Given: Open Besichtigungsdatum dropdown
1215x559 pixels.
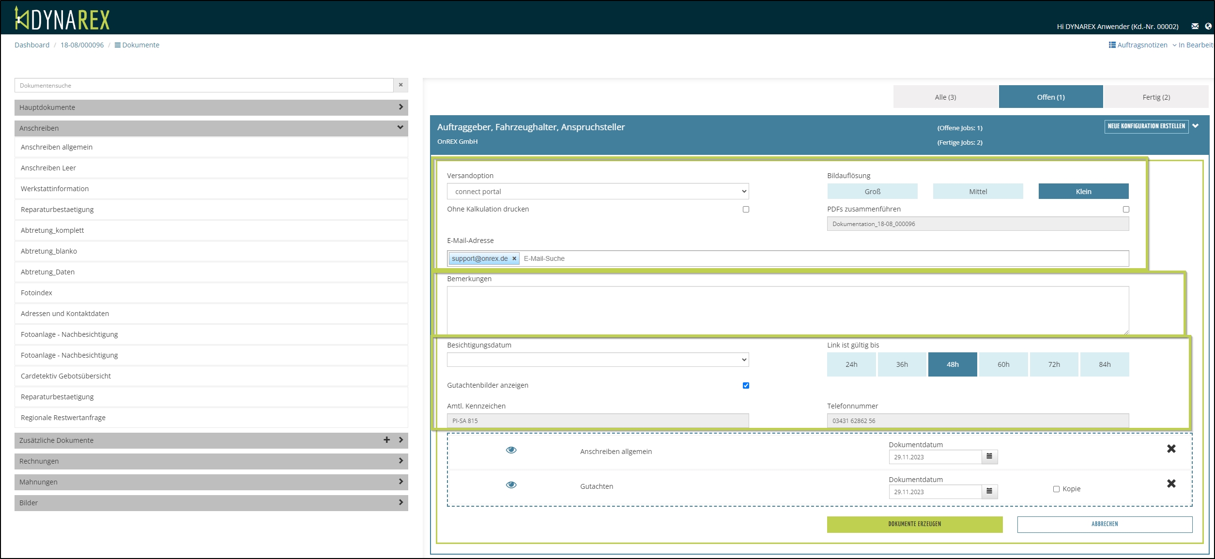Looking at the screenshot, I should (x=598, y=360).
